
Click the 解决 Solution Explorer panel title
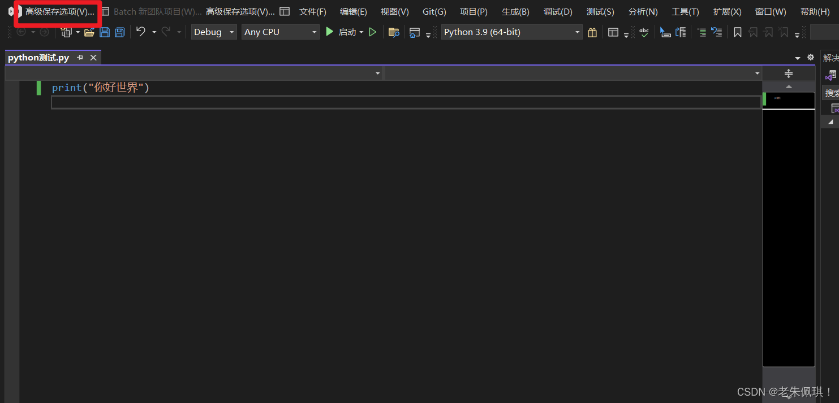click(831, 58)
